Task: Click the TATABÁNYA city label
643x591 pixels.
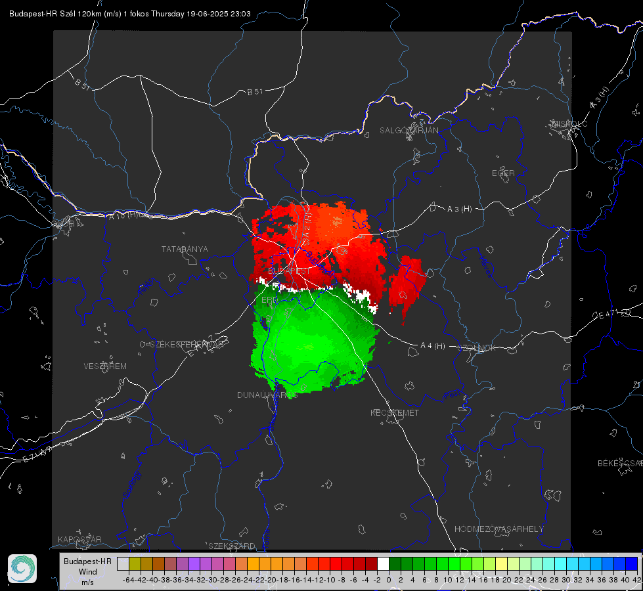Action: coord(185,250)
